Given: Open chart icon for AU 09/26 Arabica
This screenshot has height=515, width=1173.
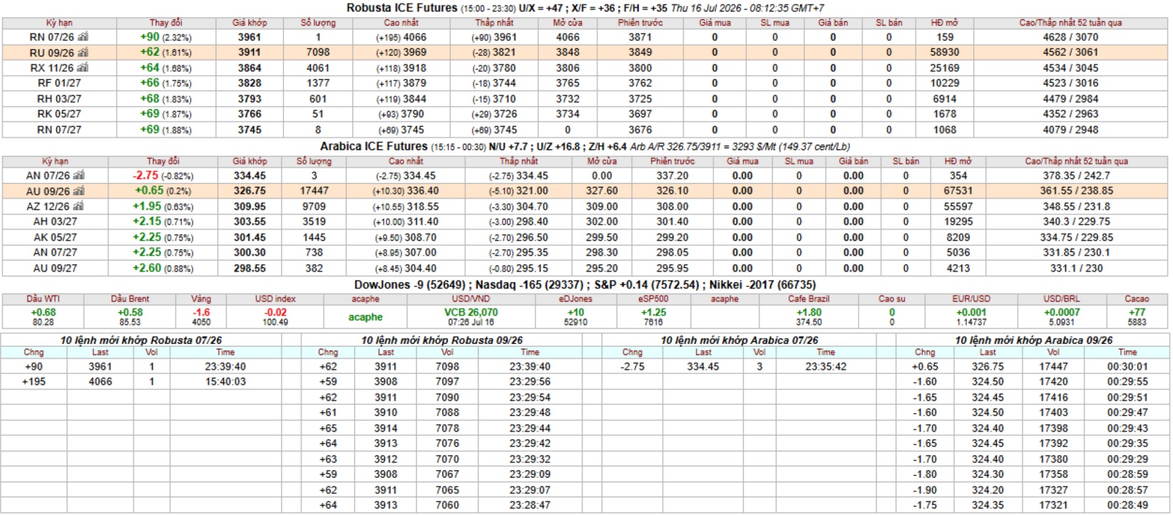Looking at the screenshot, I should (79, 191).
